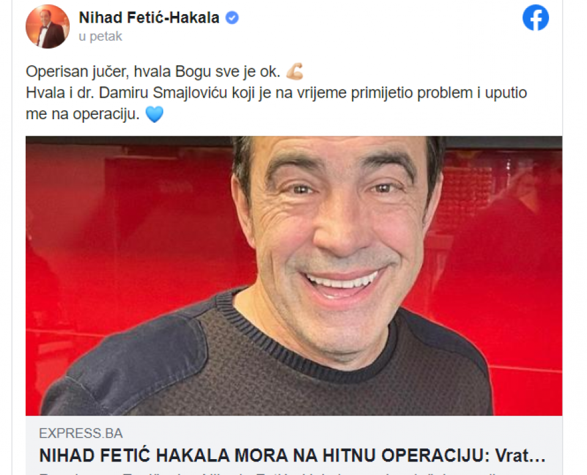
Task: Click the words 'hvala Bogu' in the post
Action: (172, 71)
